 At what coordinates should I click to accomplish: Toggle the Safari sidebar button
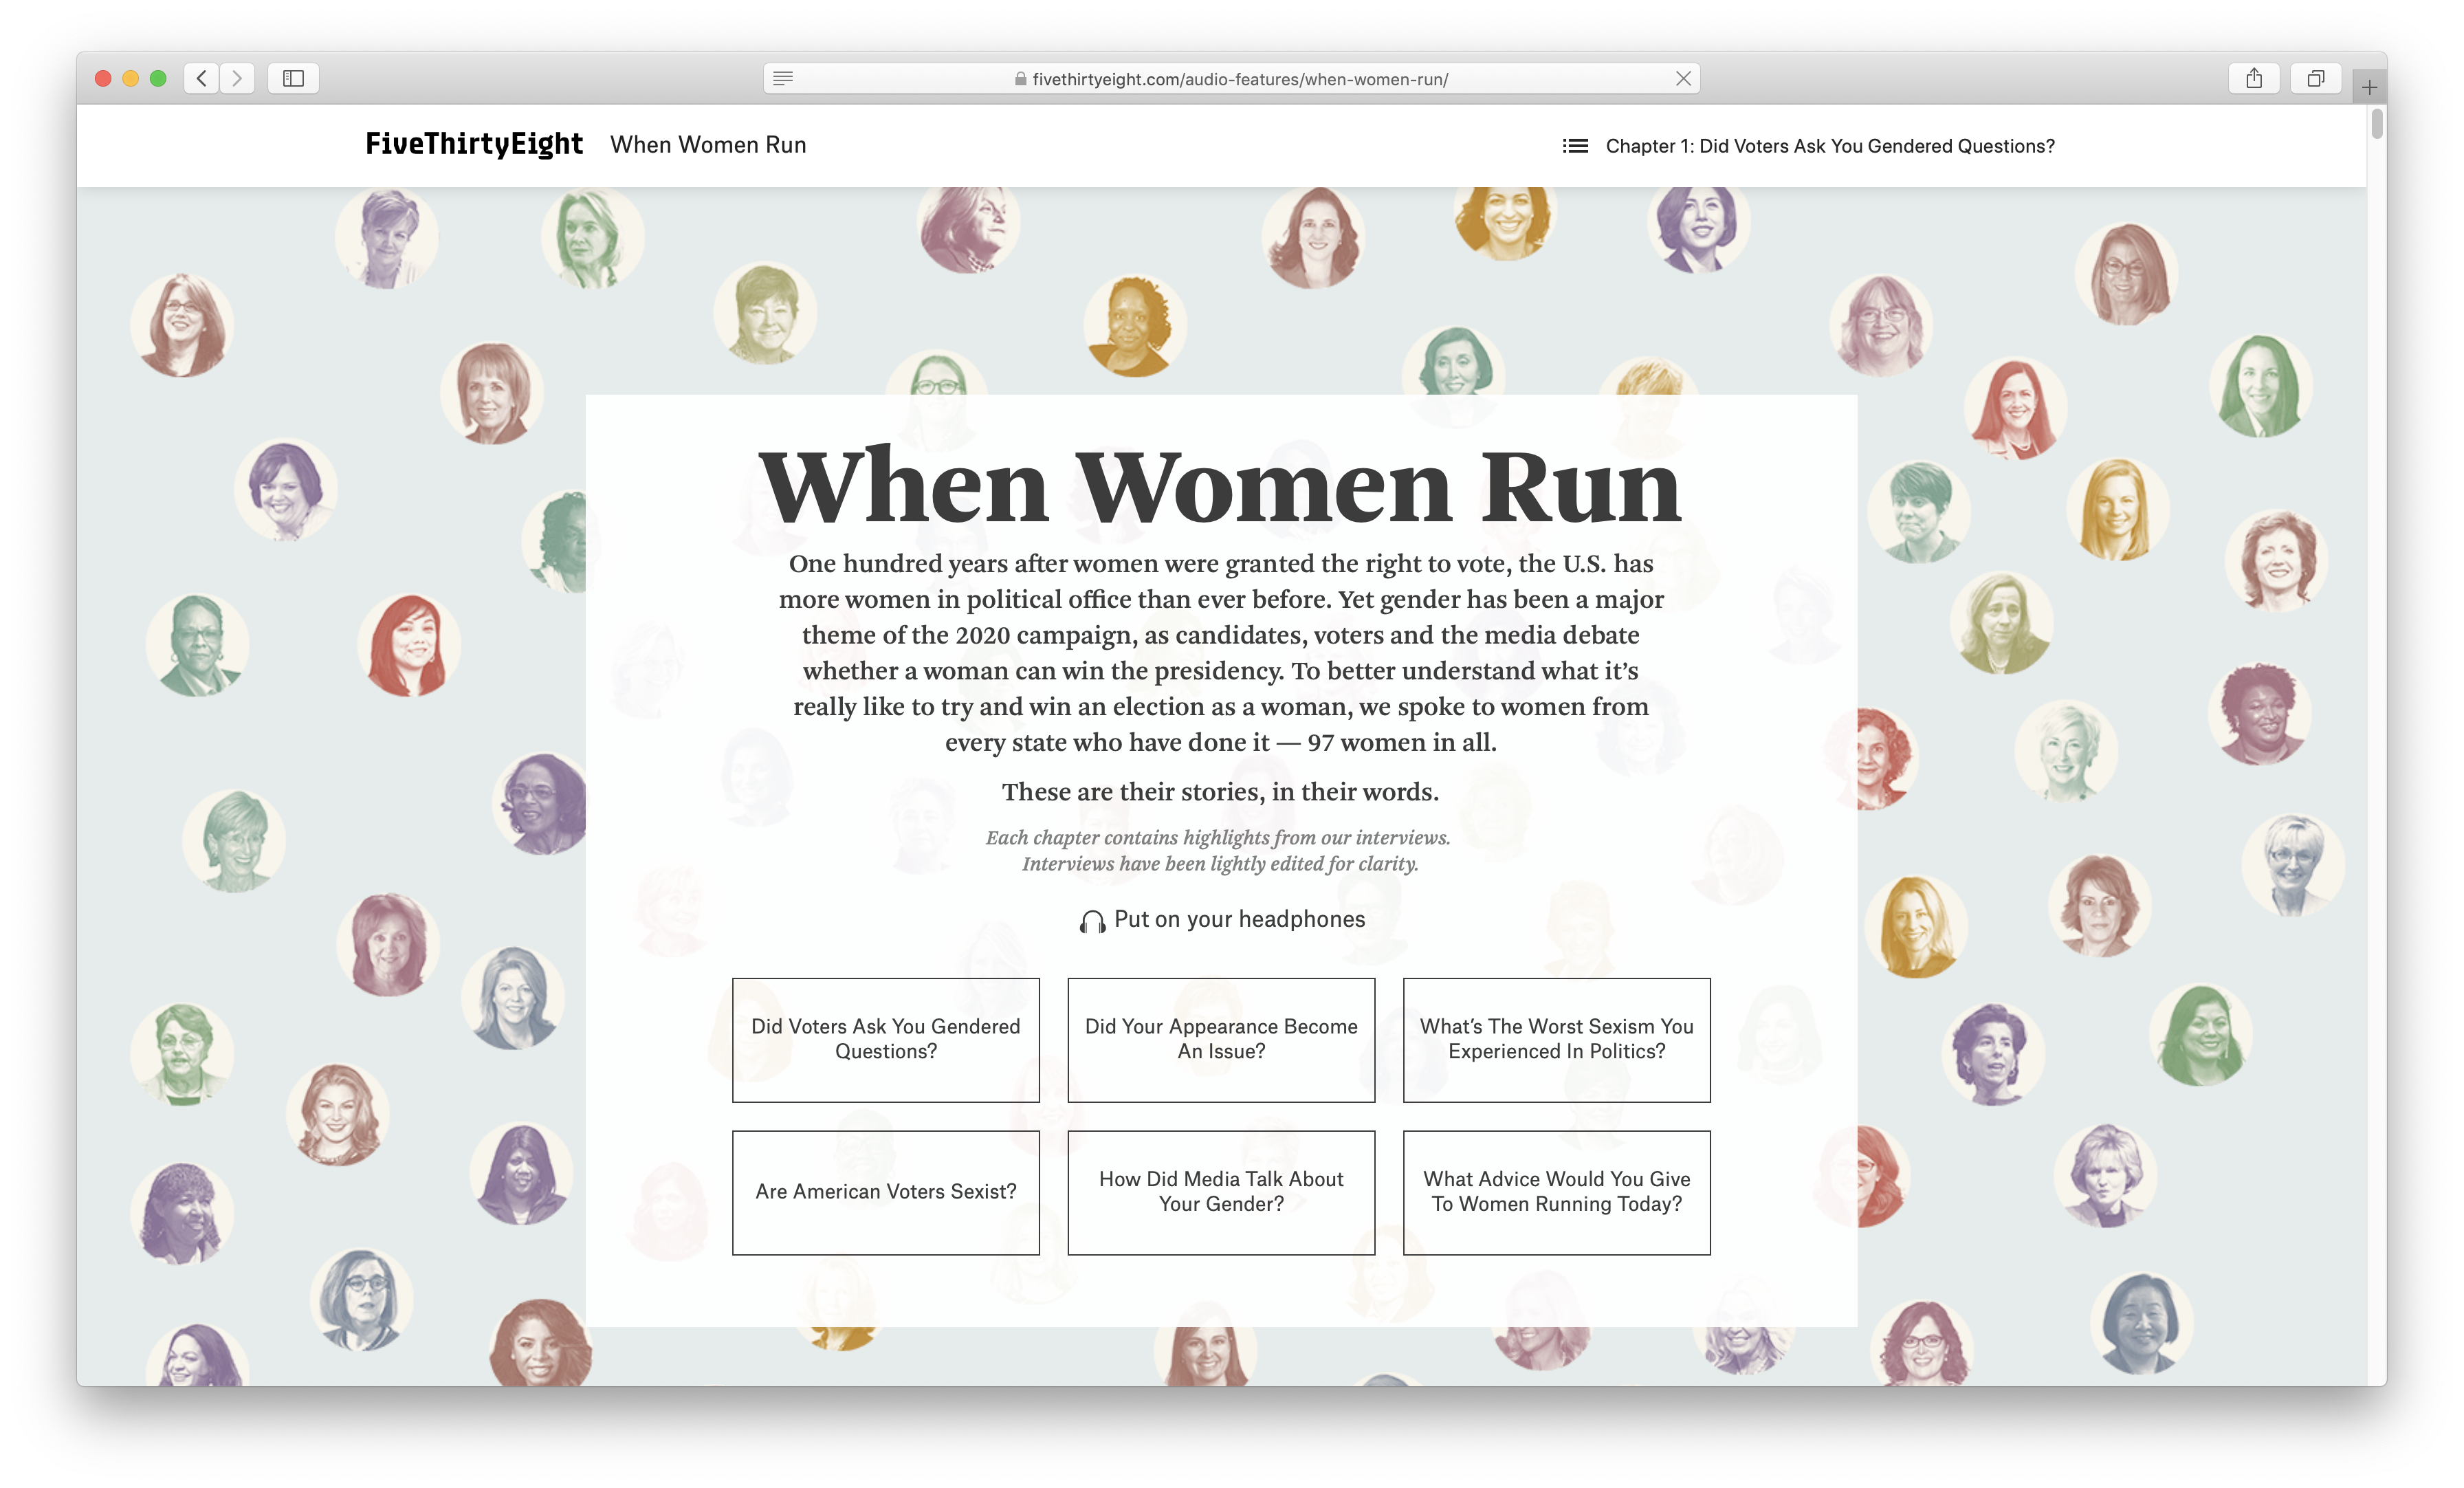click(293, 78)
